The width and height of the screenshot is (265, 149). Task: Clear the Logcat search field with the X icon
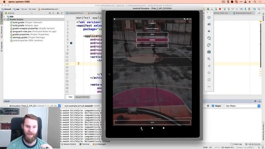tap(208, 106)
